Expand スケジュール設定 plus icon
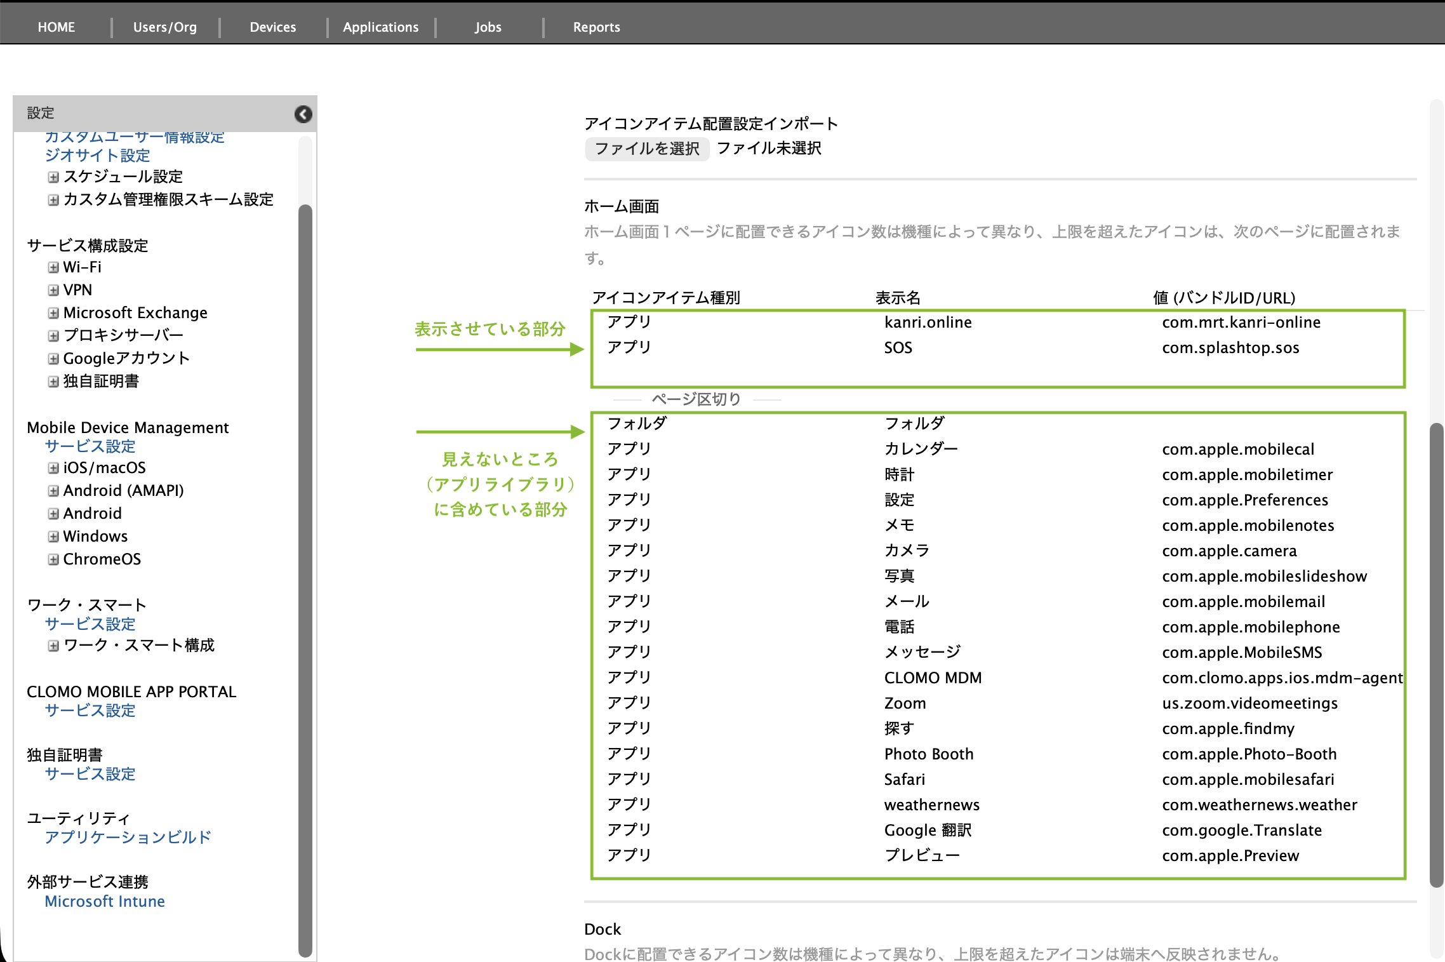Image resolution: width=1445 pixels, height=962 pixels. 53,177
